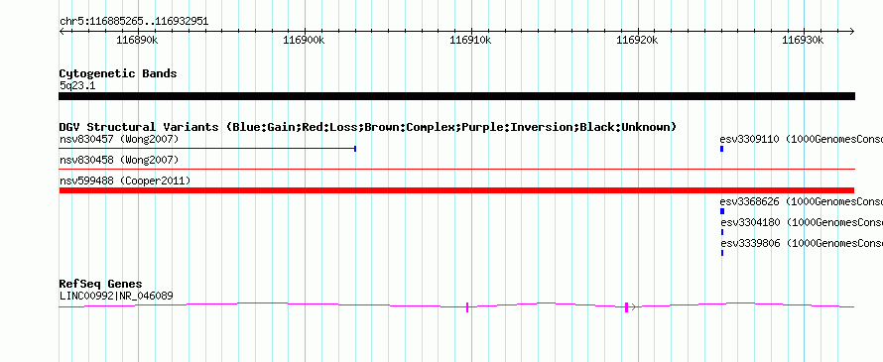Click the black 5q23.1 cytogenetic band bar
The image size is (883, 362).
point(456,96)
